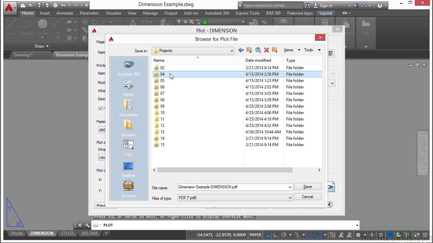Click the Autodesk Exchange X icon

point(356,5)
